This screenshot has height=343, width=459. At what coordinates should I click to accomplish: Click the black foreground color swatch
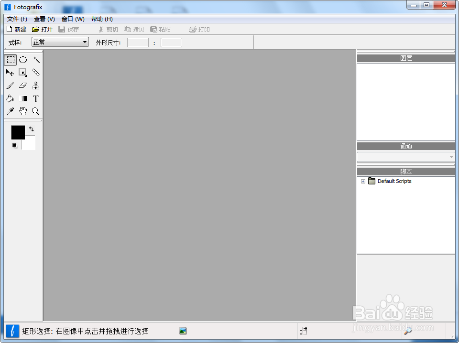click(x=18, y=132)
